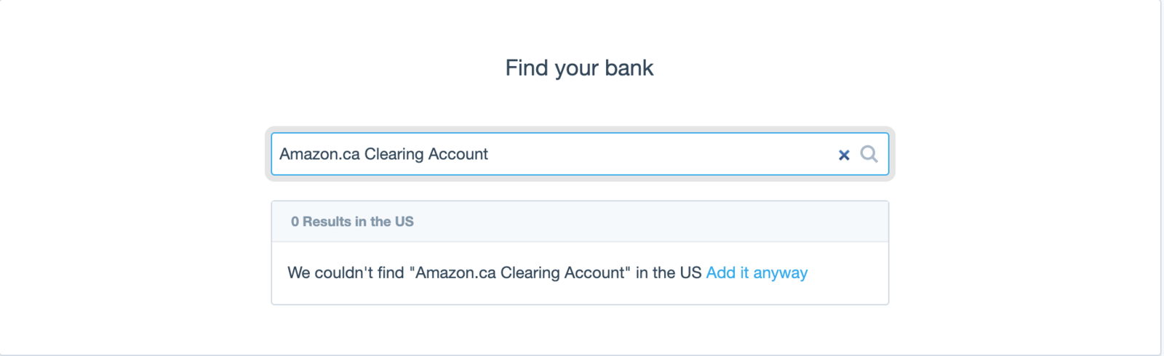
Task: Click the word Clearing inside search field
Action: pyautogui.click(x=394, y=154)
